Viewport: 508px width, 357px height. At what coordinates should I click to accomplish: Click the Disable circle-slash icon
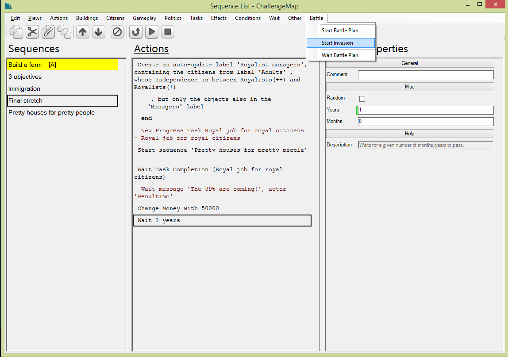(x=117, y=32)
